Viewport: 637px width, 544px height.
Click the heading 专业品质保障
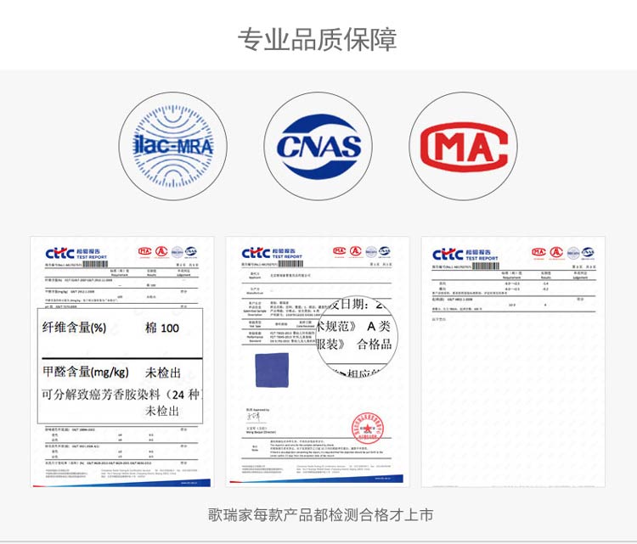318,40
